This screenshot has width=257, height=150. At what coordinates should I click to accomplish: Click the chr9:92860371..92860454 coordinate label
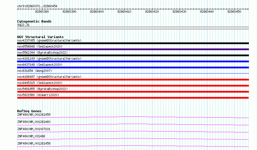tap(37, 6)
